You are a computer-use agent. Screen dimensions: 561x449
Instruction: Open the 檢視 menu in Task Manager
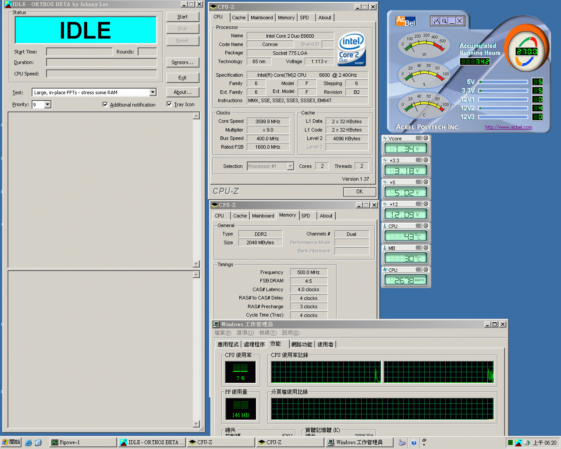pyautogui.click(x=268, y=333)
